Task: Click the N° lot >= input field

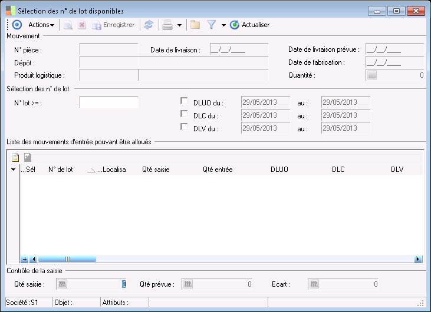Action: (x=109, y=102)
